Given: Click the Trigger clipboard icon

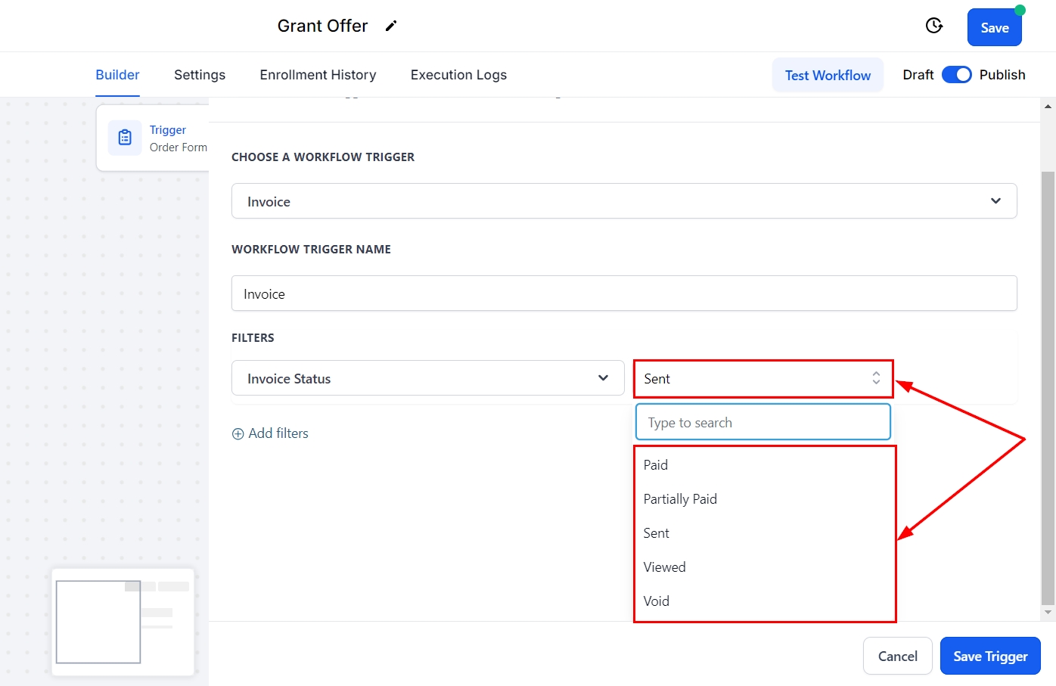Looking at the screenshot, I should pyautogui.click(x=125, y=138).
